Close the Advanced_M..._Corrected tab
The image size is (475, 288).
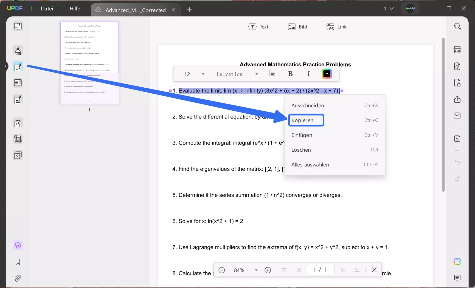[173, 10]
